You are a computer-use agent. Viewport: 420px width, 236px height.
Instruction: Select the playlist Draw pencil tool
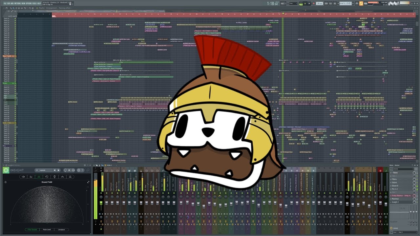coord(11,8)
